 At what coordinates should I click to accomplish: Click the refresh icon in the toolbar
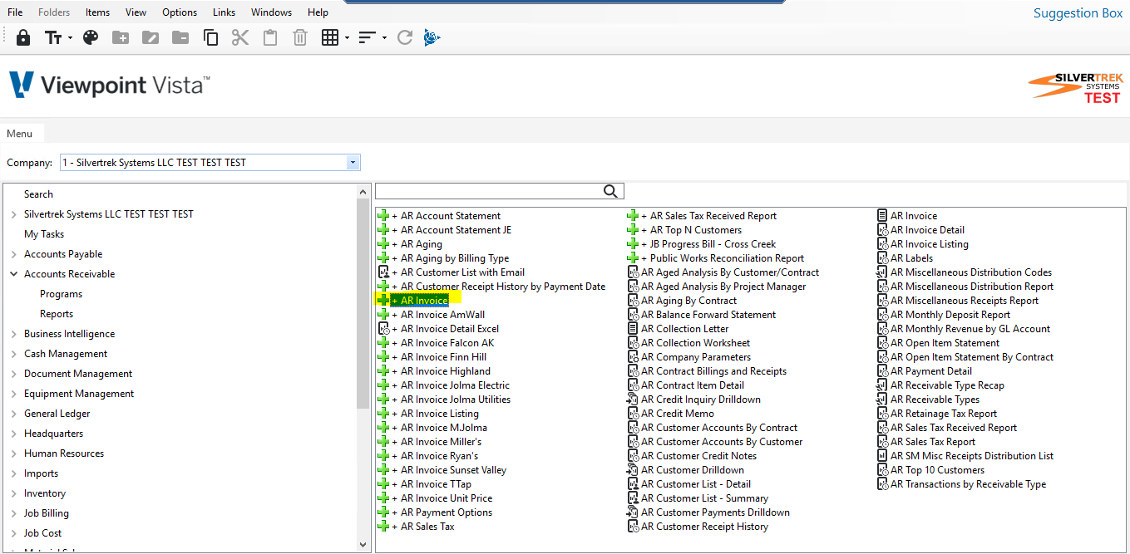[x=405, y=37]
